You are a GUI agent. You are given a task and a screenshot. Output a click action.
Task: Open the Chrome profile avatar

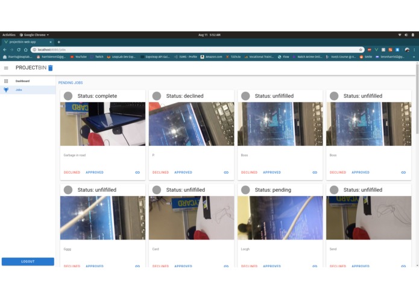click(407, 49)
